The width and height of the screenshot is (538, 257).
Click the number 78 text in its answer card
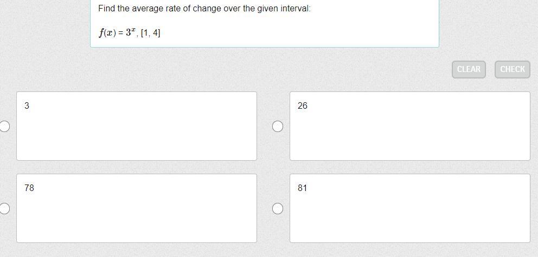[x=29, y=188]
